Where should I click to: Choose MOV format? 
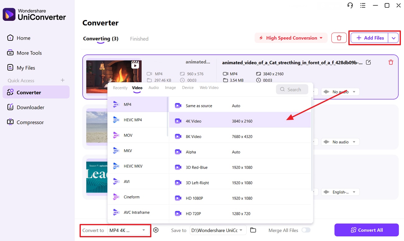coord(137,135)
